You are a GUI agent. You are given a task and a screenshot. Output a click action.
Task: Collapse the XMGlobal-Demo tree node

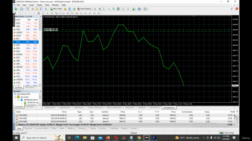(19, 100)
